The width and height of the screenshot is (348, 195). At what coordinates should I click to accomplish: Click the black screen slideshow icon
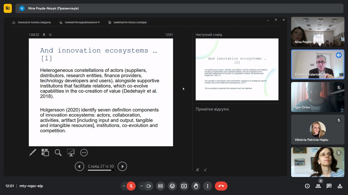tap(71, 153)
